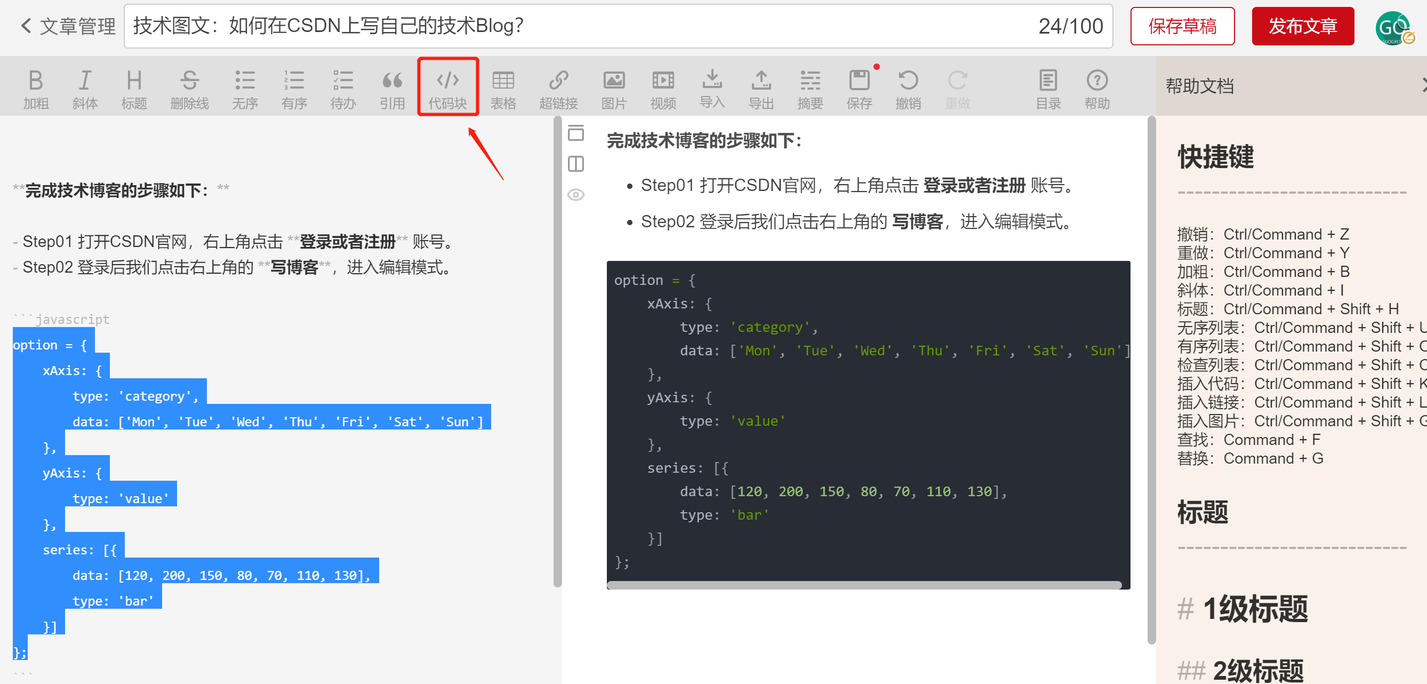Insert a heading (标题)
This screenshot has width=1427, height=684.
pos(134,89)
